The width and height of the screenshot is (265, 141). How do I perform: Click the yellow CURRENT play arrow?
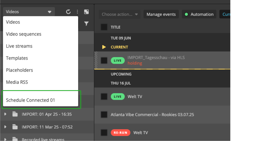pos(104,47)
